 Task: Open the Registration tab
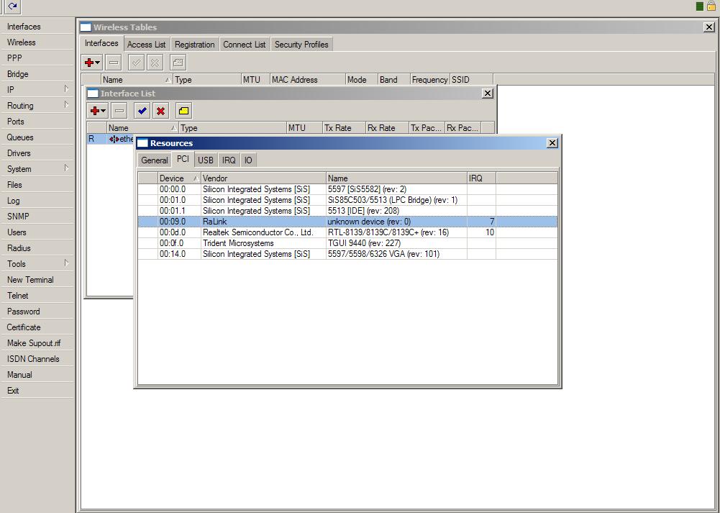[195, 45]
